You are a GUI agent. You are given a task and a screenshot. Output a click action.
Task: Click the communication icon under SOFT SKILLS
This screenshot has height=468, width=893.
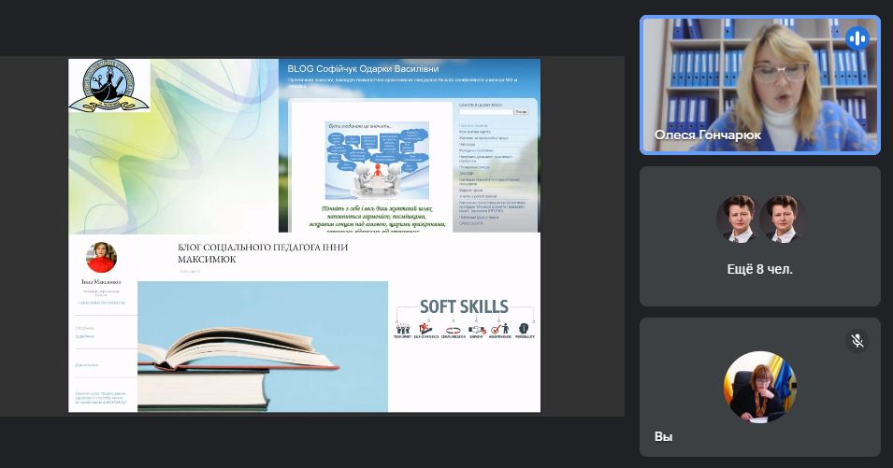point(453,331)
